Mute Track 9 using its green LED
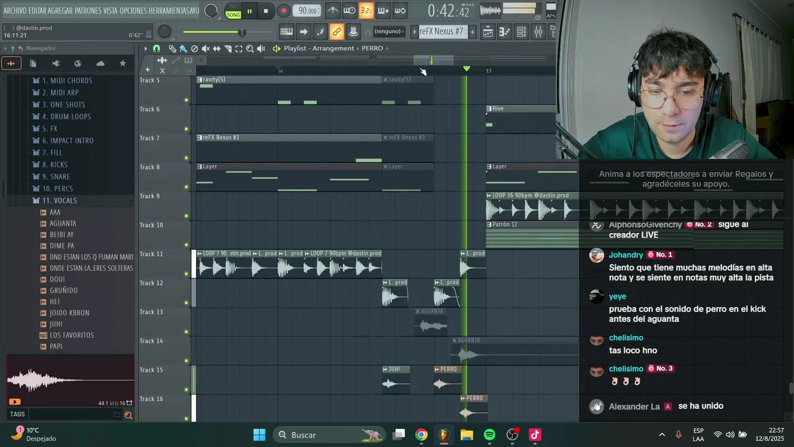The height and width of the screenshot is (447, 794). 186,216
